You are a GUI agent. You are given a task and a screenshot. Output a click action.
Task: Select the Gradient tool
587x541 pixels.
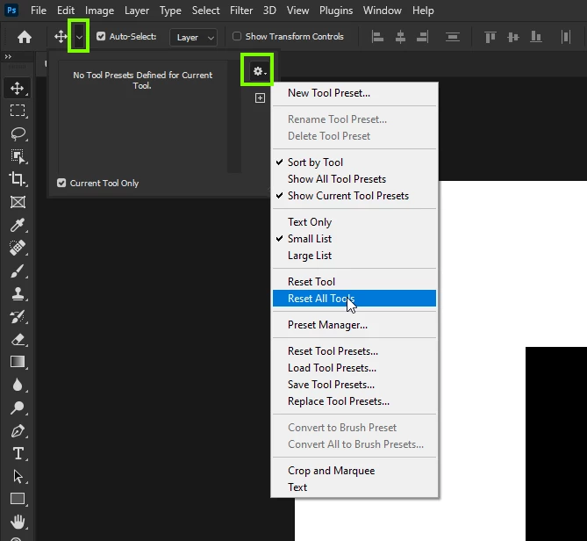click(x=18, y=362)
